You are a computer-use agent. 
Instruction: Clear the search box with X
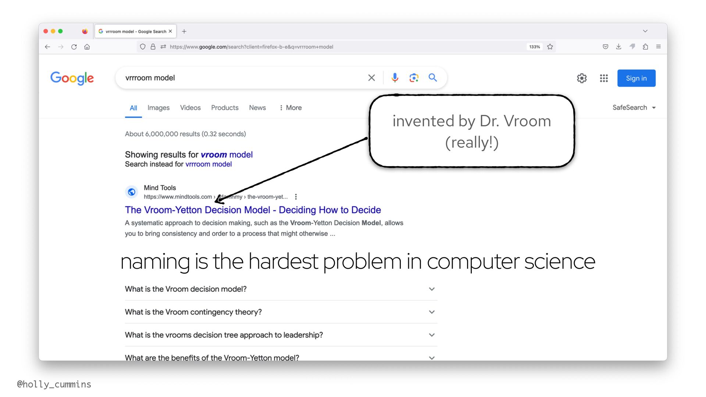(x=371, y=78)
